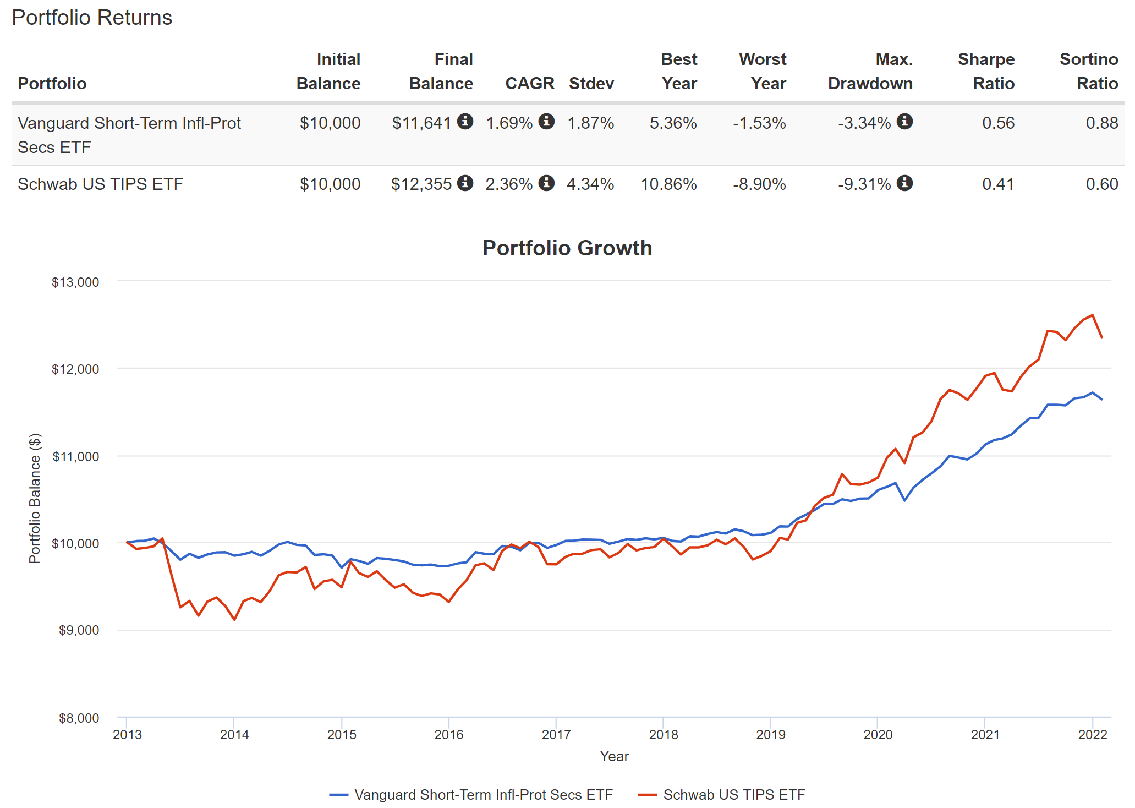Click info icon beside Schwab CAGR 2.36%
Viewport: 1135px width, 808px height.
coord(546,183)
